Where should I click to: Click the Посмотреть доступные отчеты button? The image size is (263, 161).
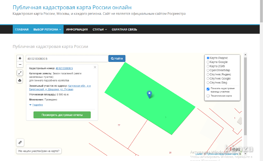pos(62,115)
